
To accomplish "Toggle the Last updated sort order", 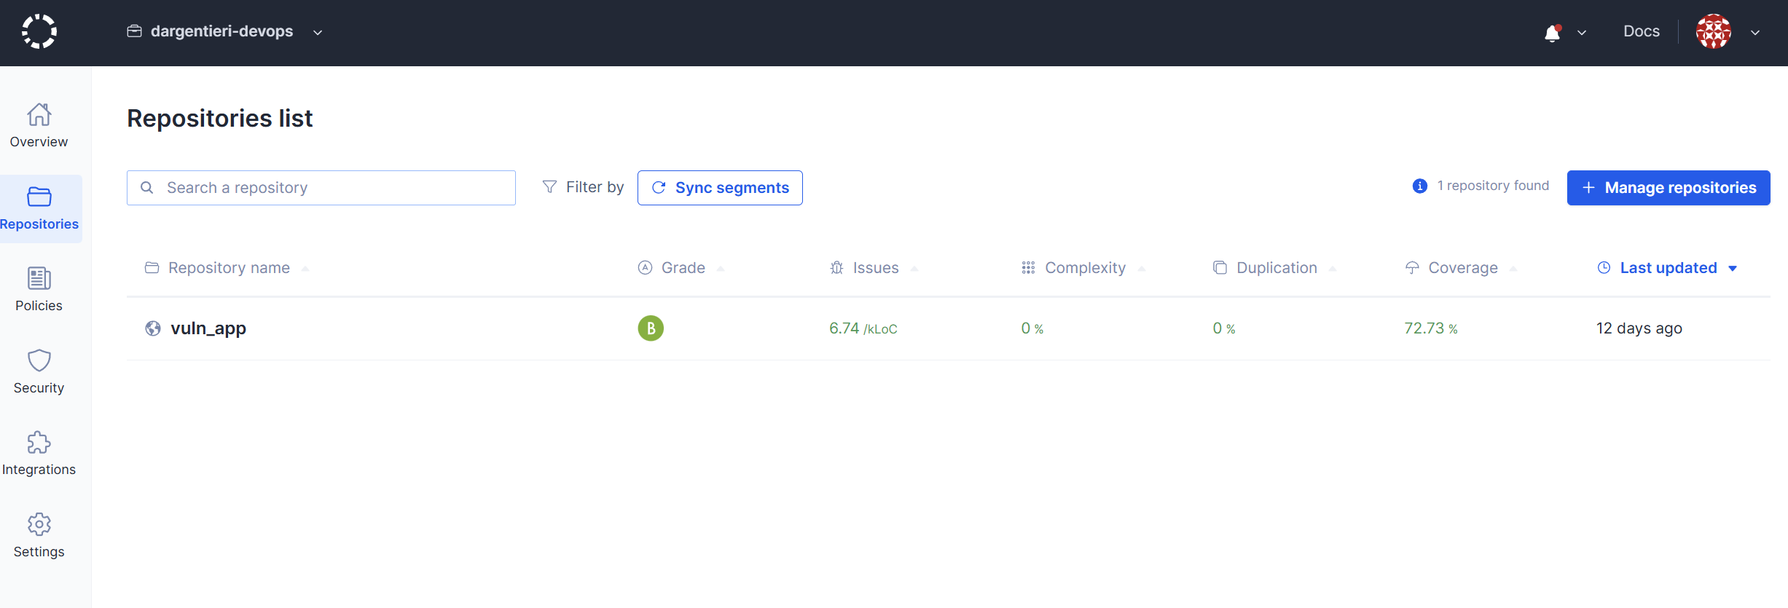I will pos(1668,268).
